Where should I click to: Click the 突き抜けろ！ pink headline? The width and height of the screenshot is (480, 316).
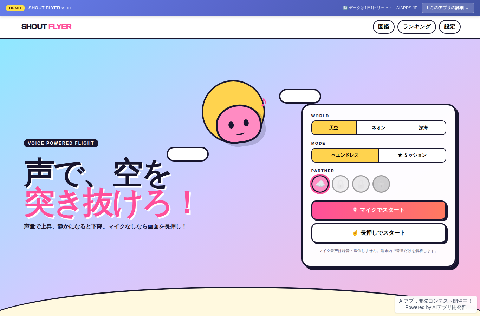click(109, 203)
